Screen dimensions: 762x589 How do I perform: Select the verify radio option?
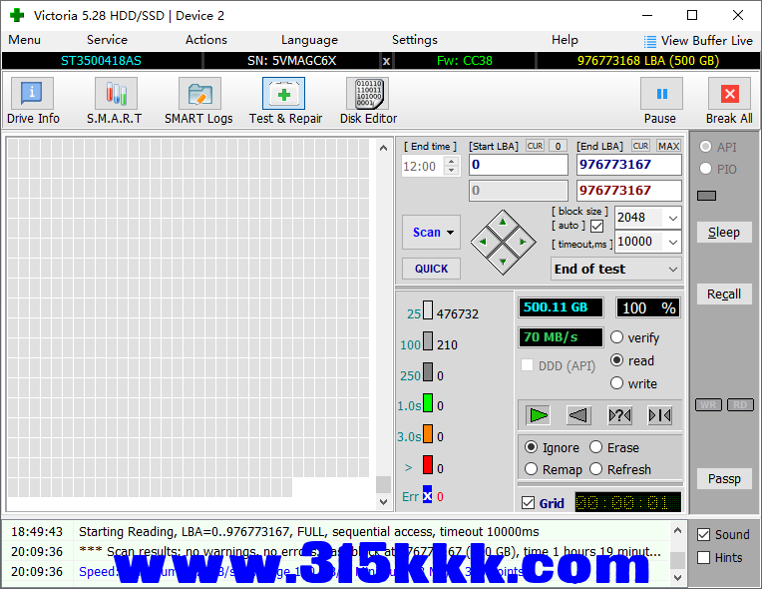click(617, 338)
